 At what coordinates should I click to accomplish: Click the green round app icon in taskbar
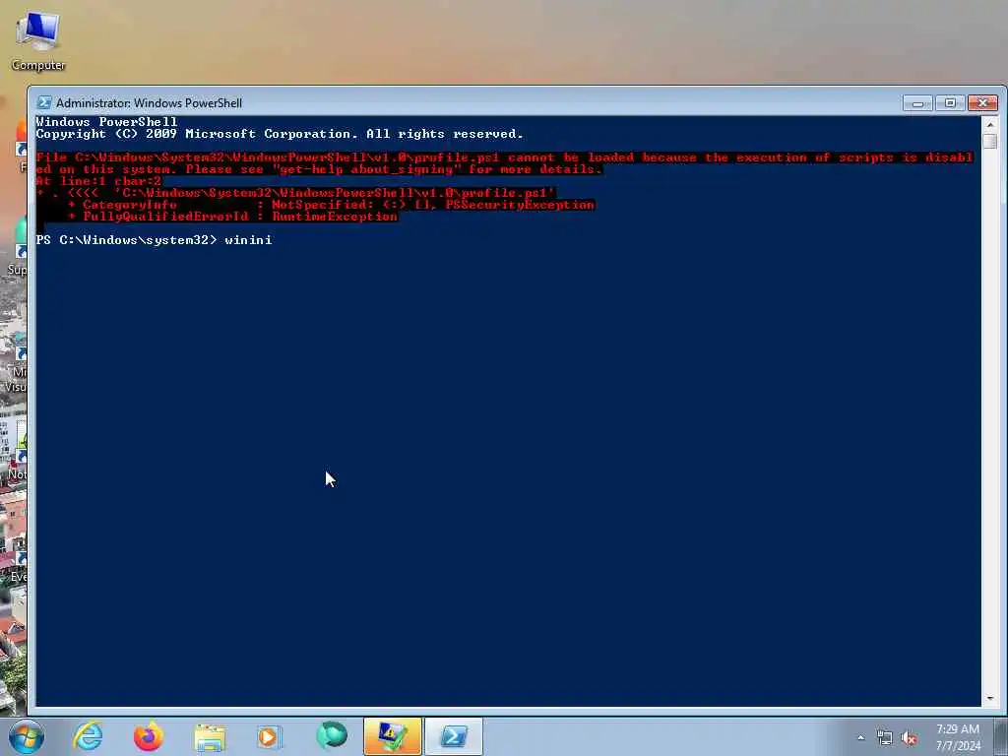[332, 736]
